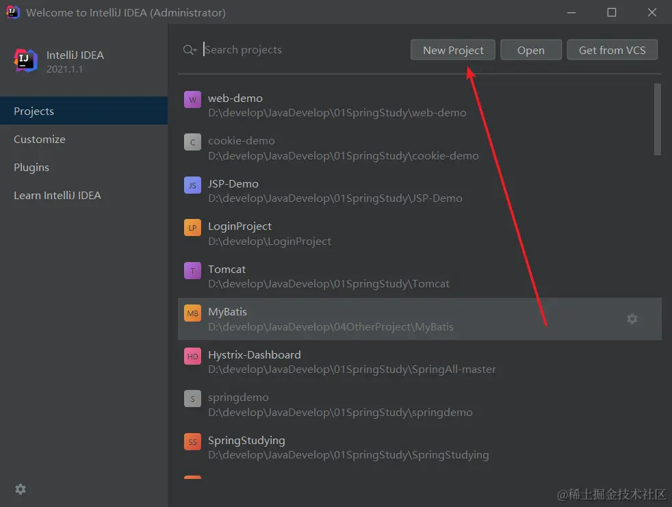
Task: Open the springdemo project entry
Action: pyautogui.click(x=419, y=404)
